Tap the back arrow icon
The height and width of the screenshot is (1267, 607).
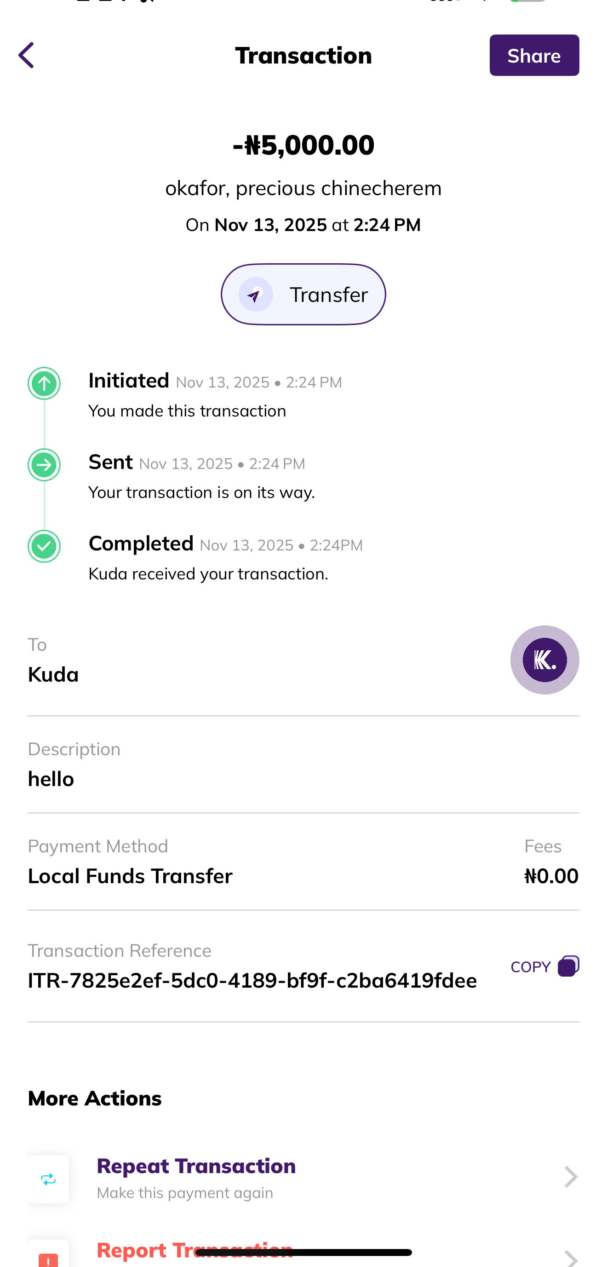click(x=27, y=55)
